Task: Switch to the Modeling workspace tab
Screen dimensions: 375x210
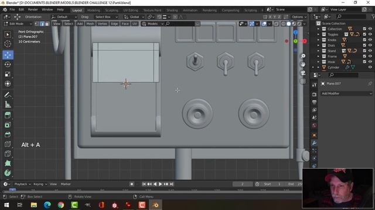Action: point(94,10)
